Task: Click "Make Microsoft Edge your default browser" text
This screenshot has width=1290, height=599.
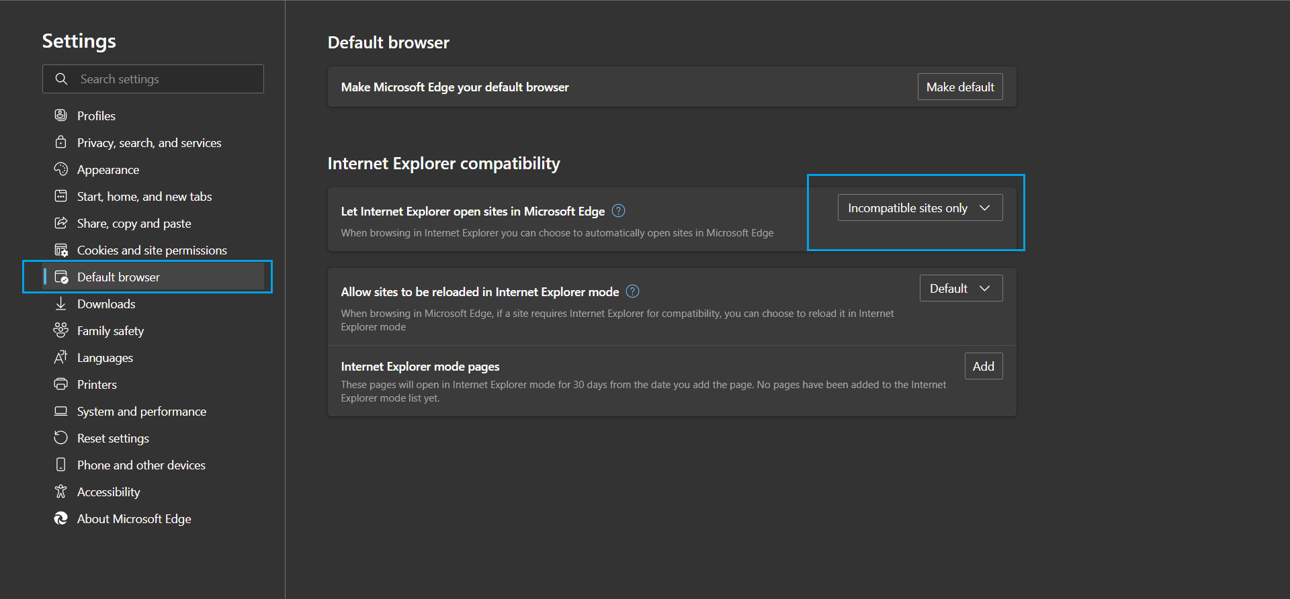Action: (x=455, y=87)
